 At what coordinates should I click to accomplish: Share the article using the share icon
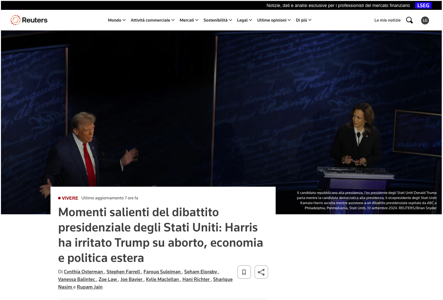coord(261,272)
